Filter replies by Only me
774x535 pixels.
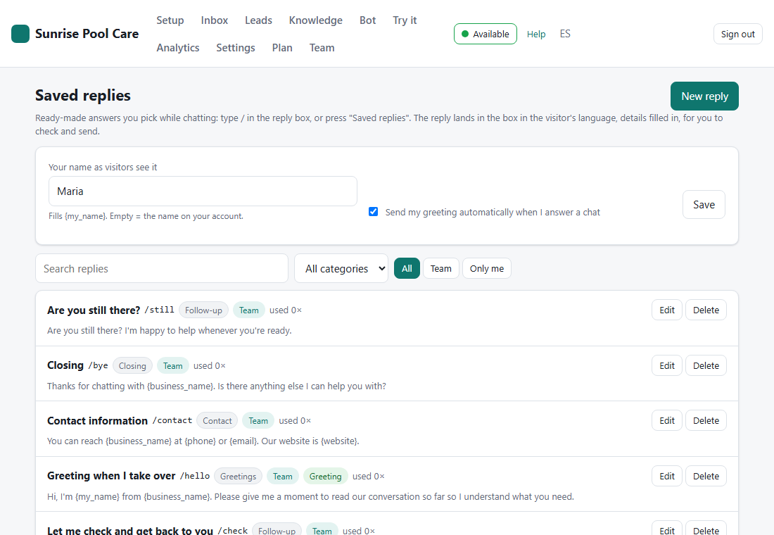(x=487, y=269)
